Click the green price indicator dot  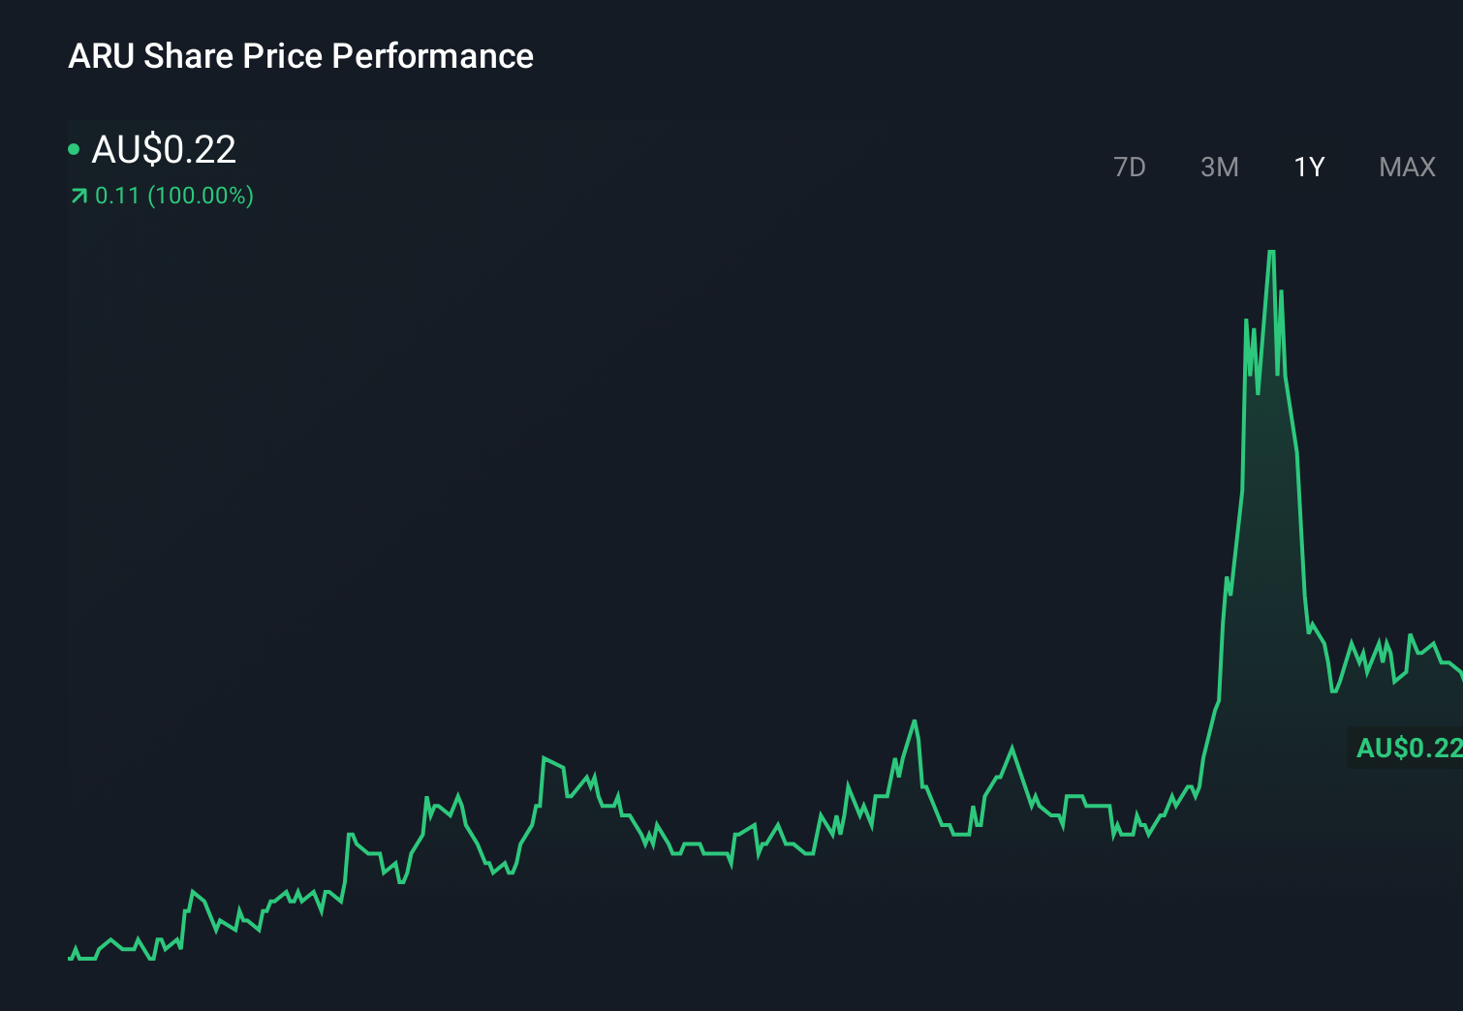click(76, 148)
